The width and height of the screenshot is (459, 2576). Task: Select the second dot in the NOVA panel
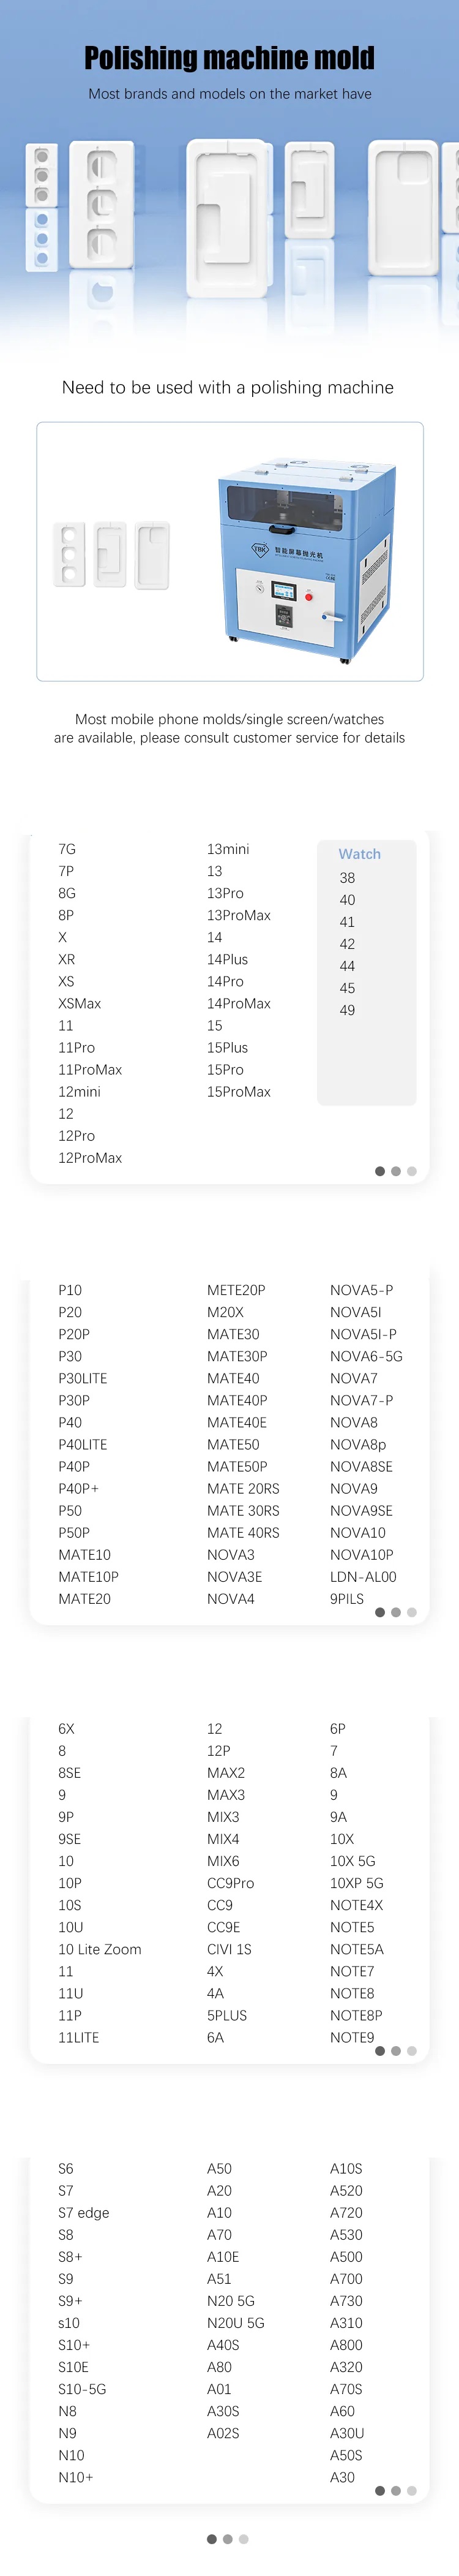pyautogui.click(x=396, y=1612)
